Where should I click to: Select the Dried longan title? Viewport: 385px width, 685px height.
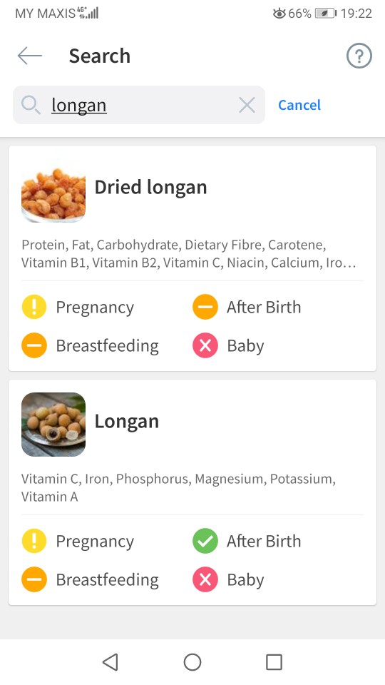click(x=150, y=187)
